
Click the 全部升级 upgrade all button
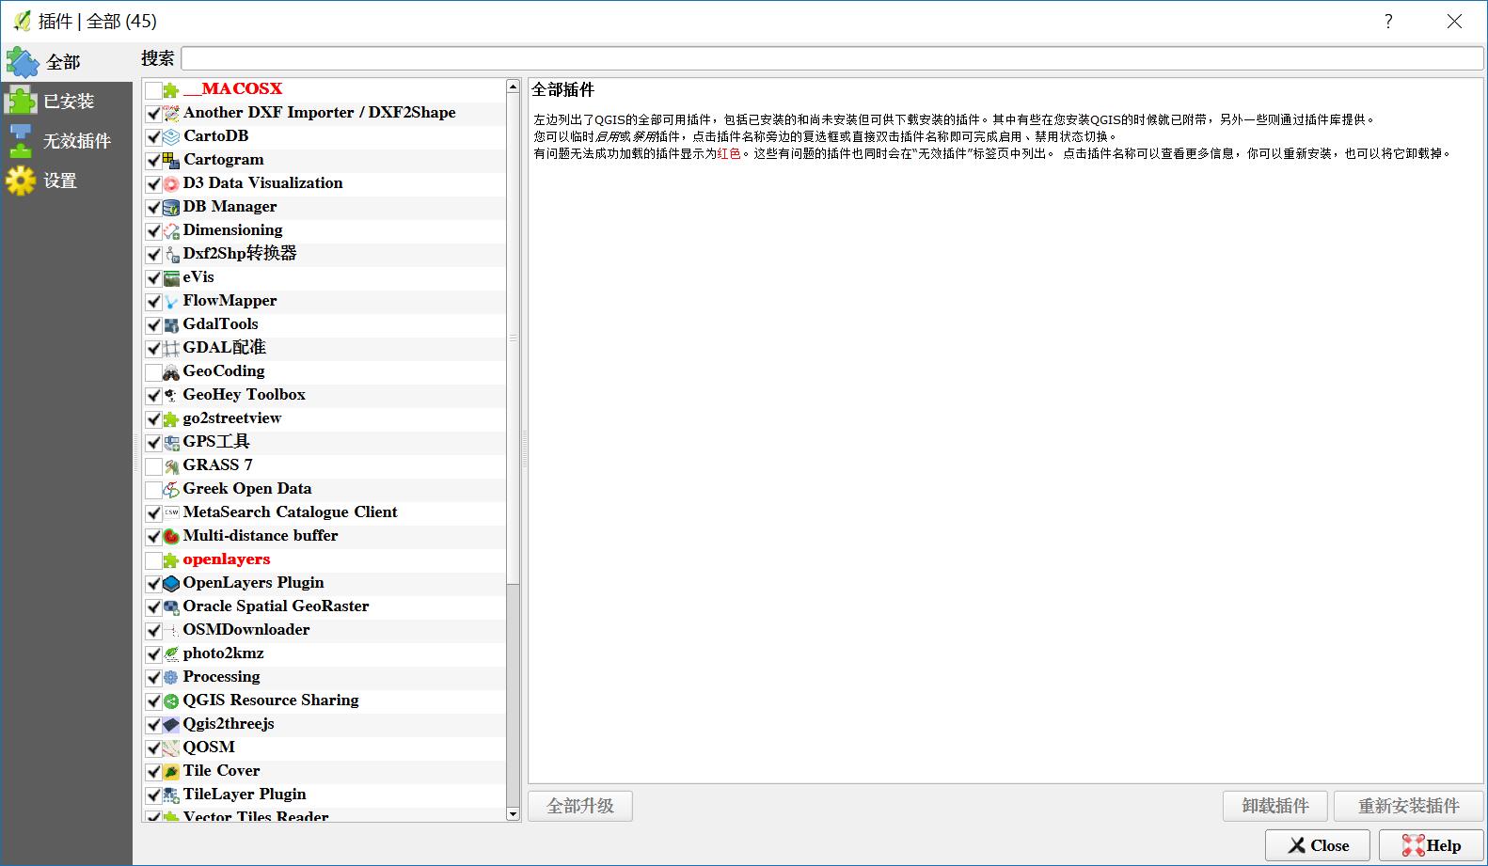pyautogui.click(x=580, y=806)
